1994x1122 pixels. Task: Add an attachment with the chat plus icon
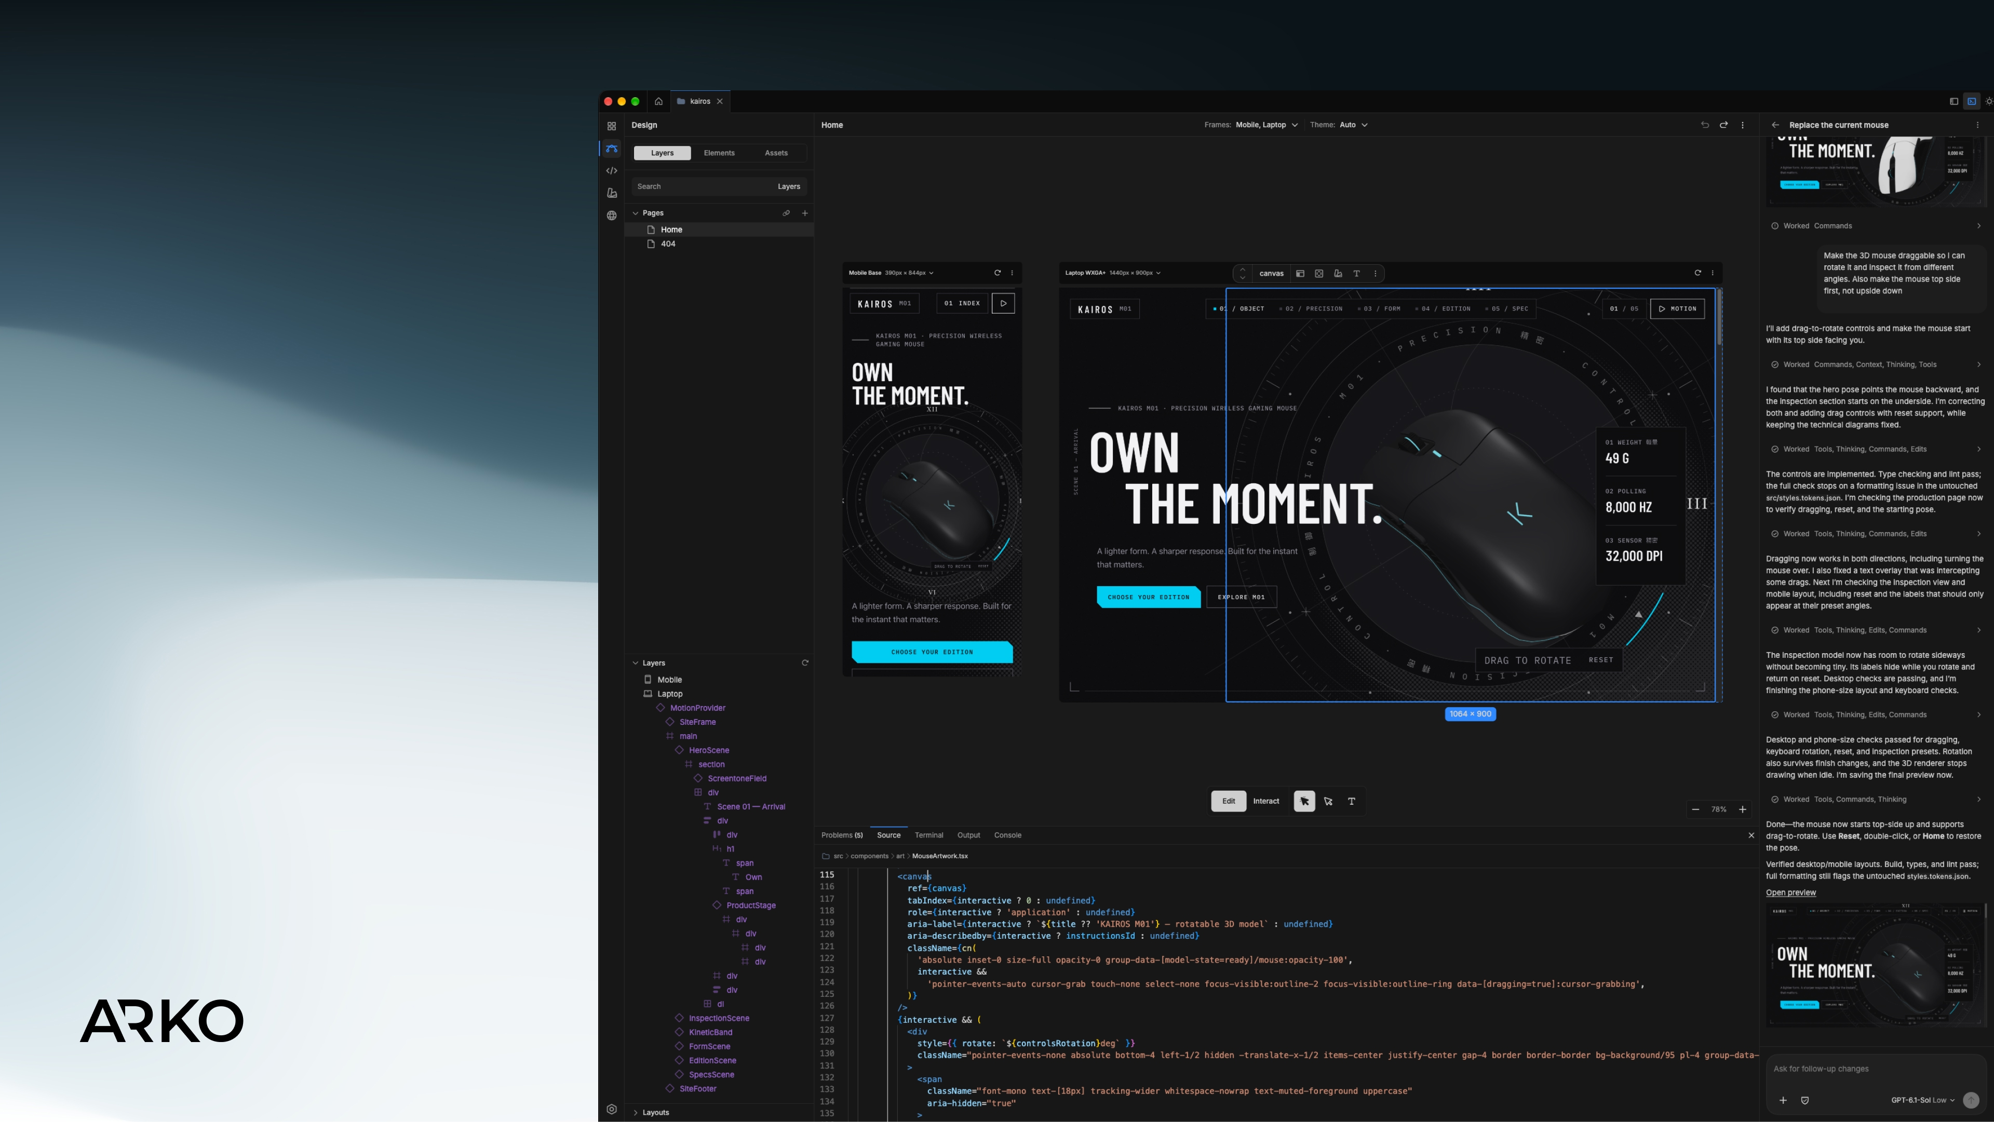pyautogui.click(x=1783, y=1100)
